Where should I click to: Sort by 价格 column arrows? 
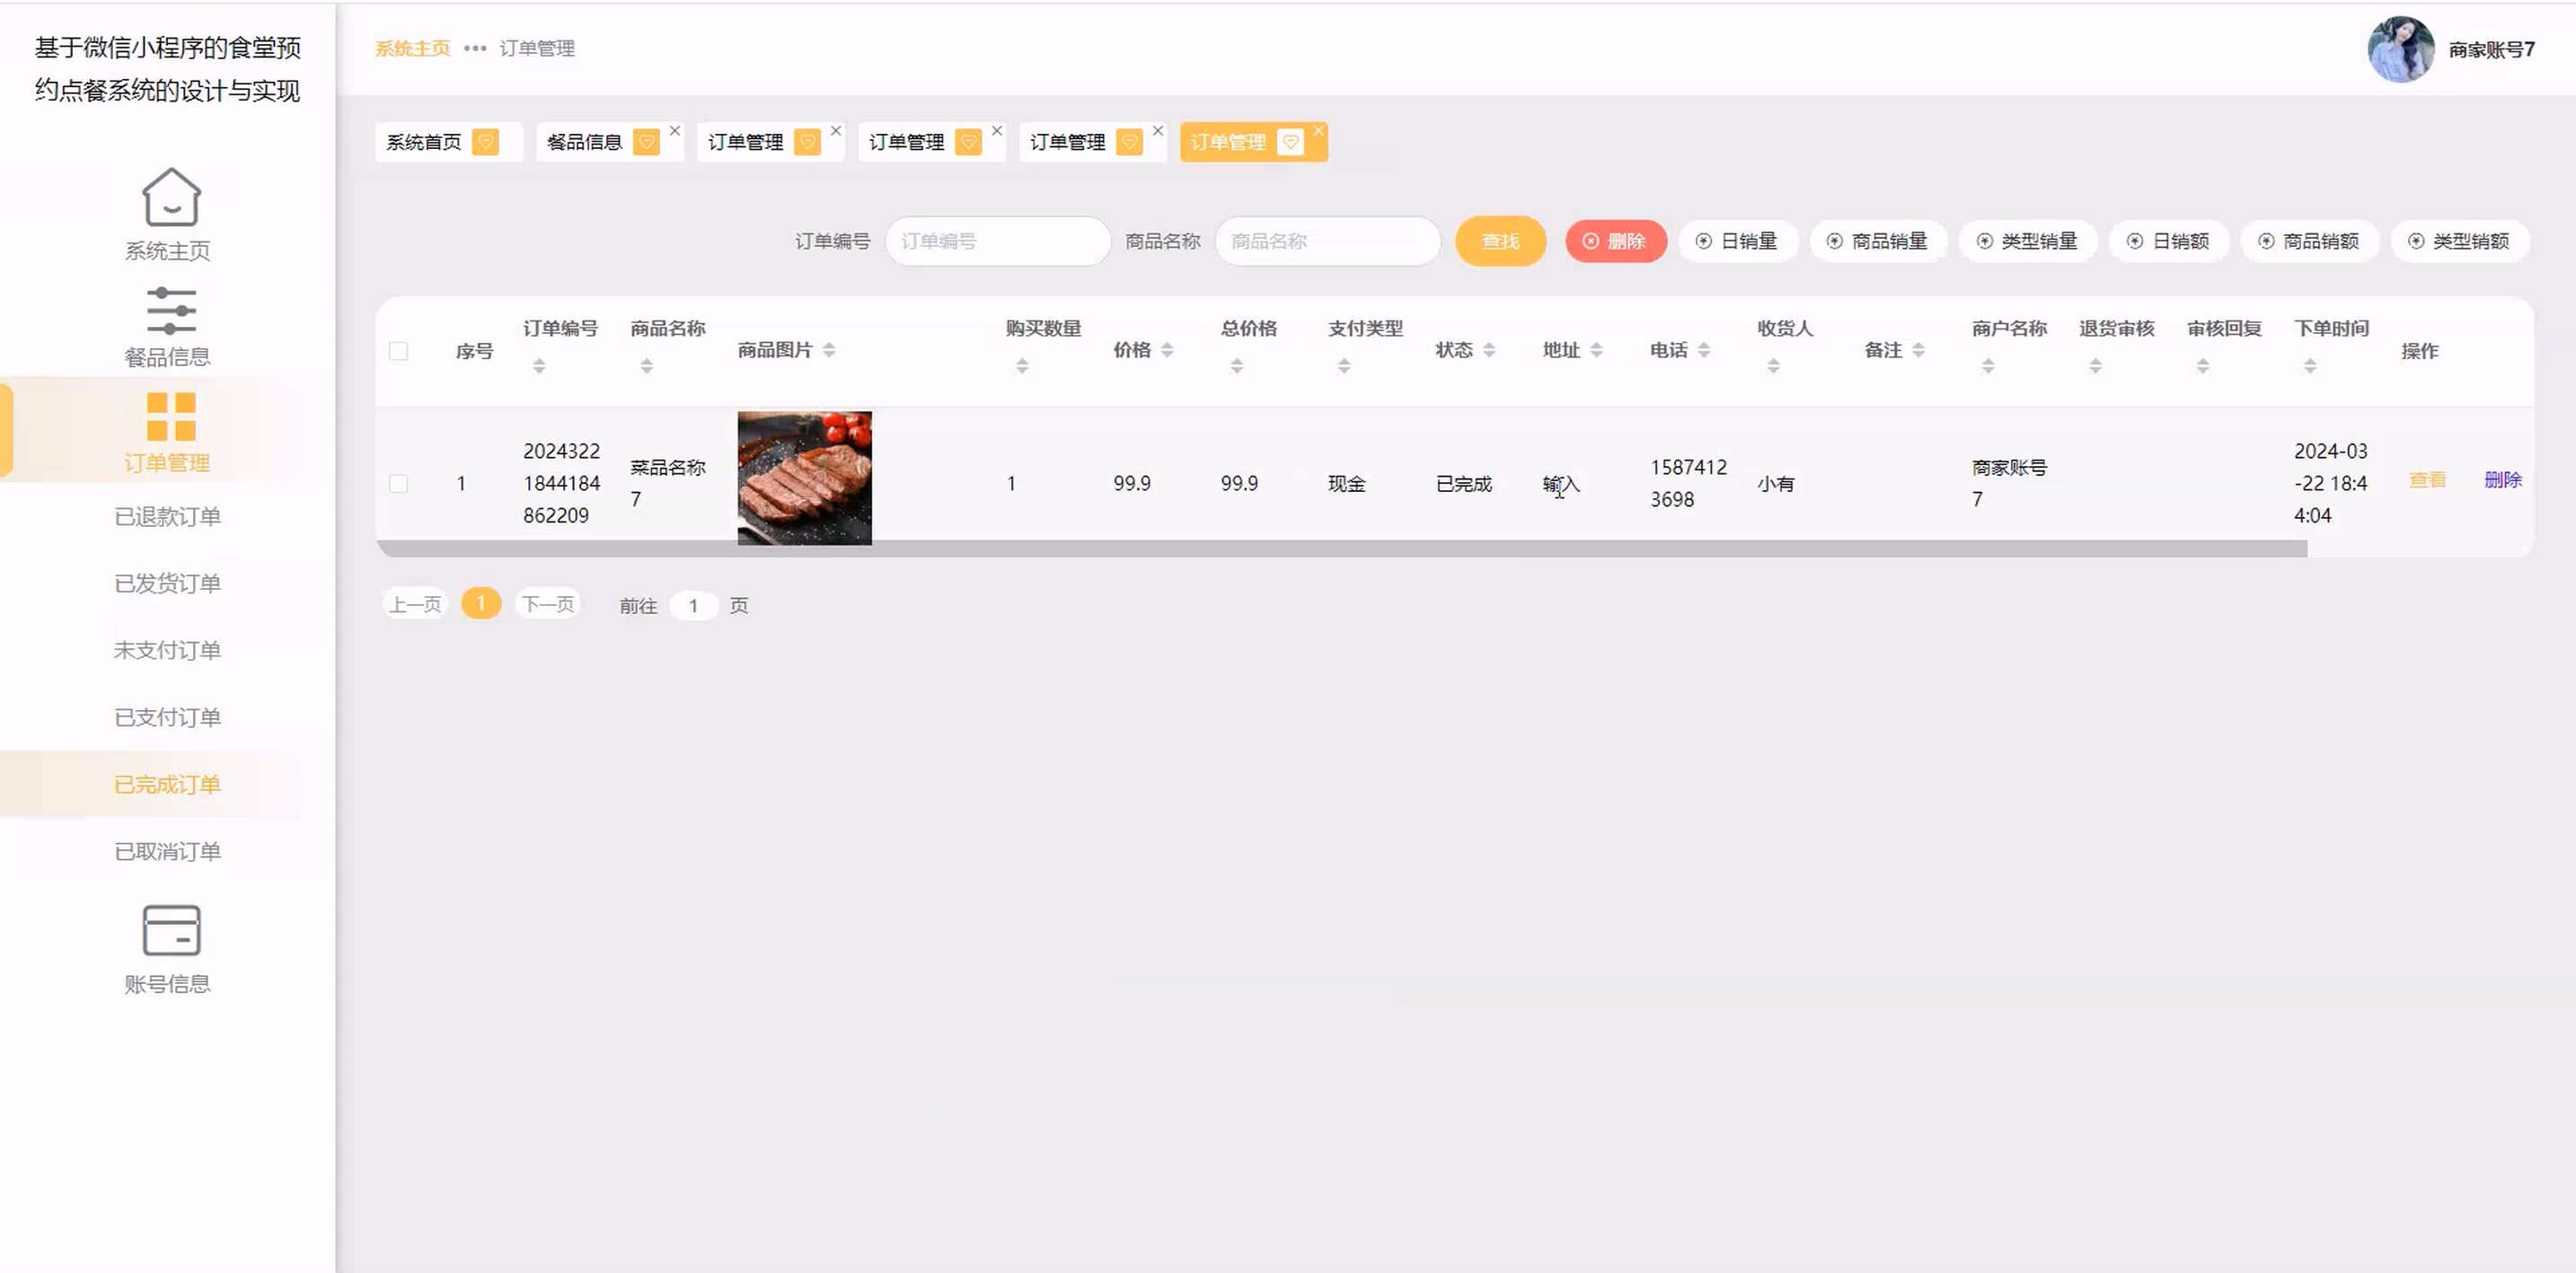tap(1167, 350)
